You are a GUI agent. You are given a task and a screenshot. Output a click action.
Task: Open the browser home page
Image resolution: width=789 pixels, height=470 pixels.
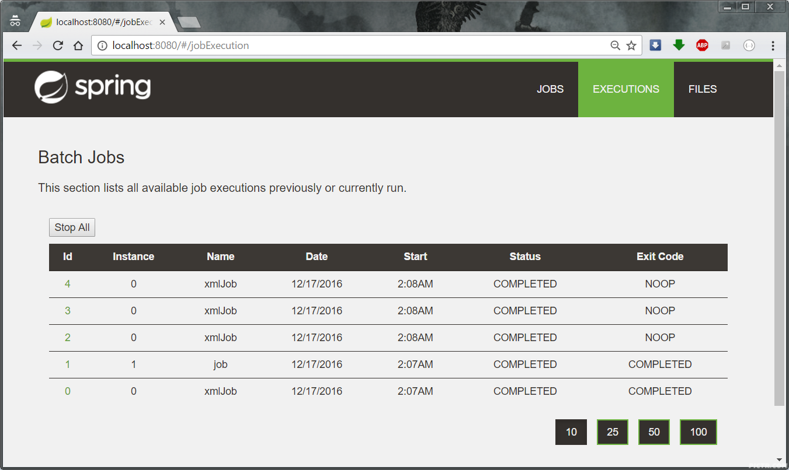point(78,45)
